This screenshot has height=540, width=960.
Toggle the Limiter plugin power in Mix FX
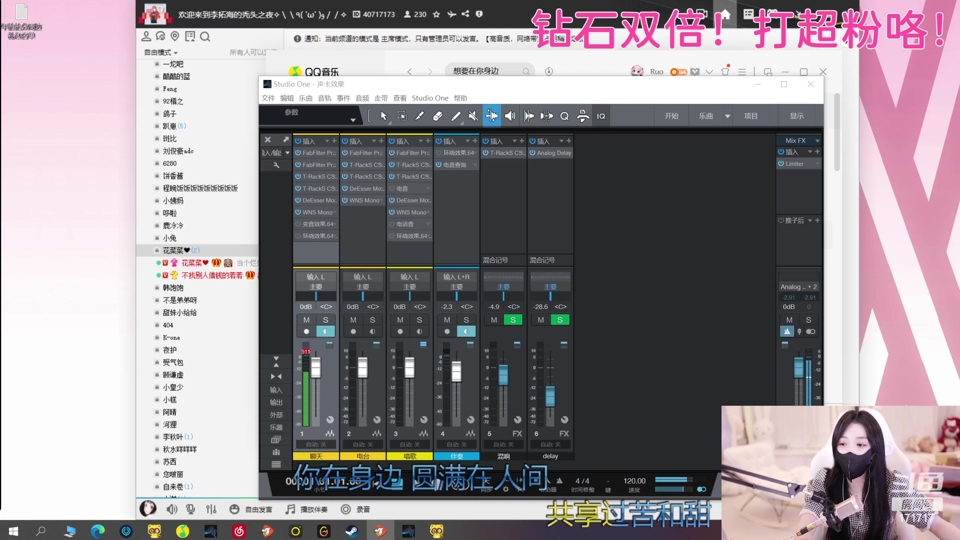tap(781, 163)
